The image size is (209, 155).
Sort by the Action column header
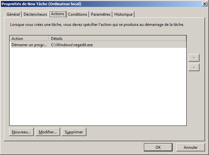pos(29,39)
